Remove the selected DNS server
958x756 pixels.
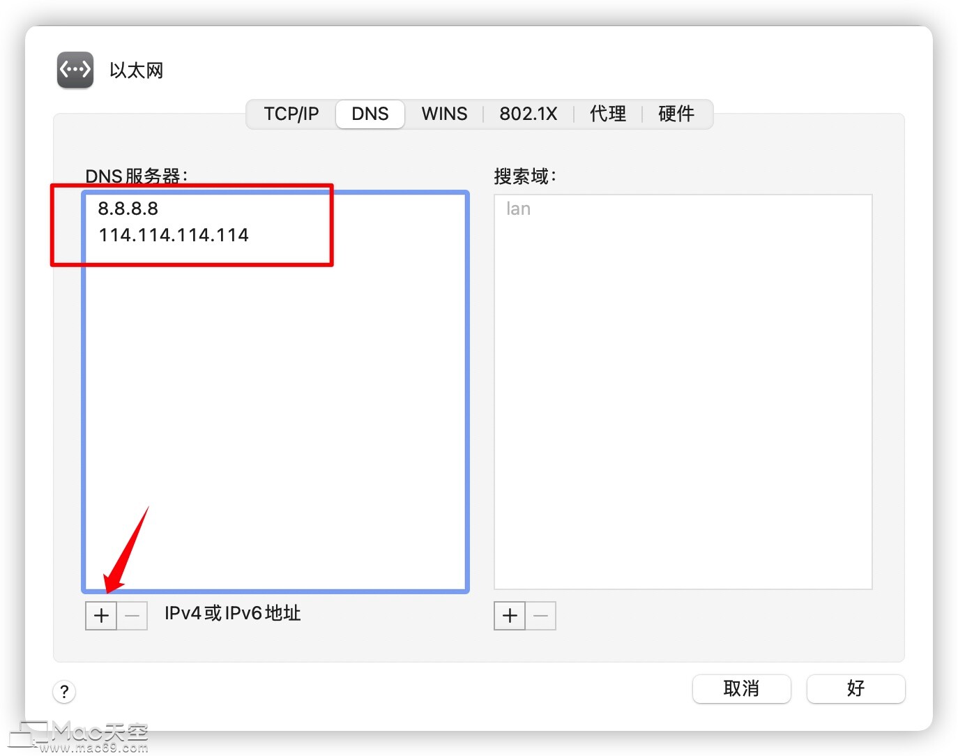[x=132, y=616]
